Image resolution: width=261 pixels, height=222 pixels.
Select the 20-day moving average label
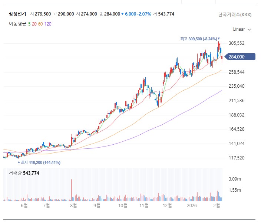[x=34, y=24]
